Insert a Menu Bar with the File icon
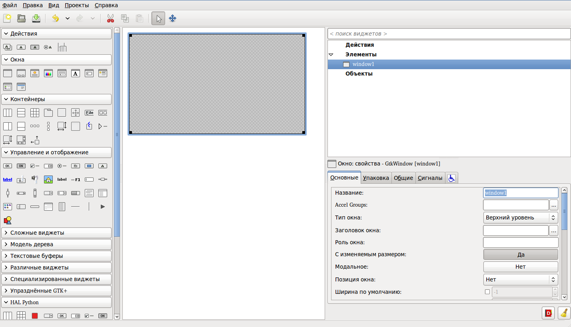The height and width of the screenshot is (327, 571). (x=89, y=113)
